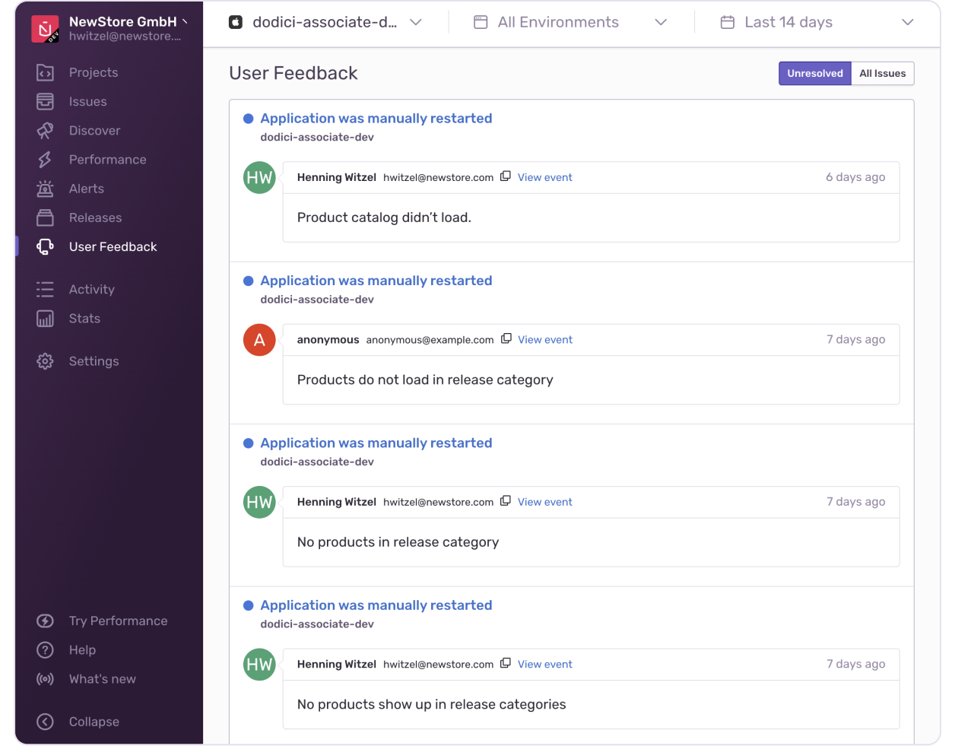Viewport: 955px width, 746px height.
Task: Open Stats via the bar chart icon
Action: click(45, 319)
